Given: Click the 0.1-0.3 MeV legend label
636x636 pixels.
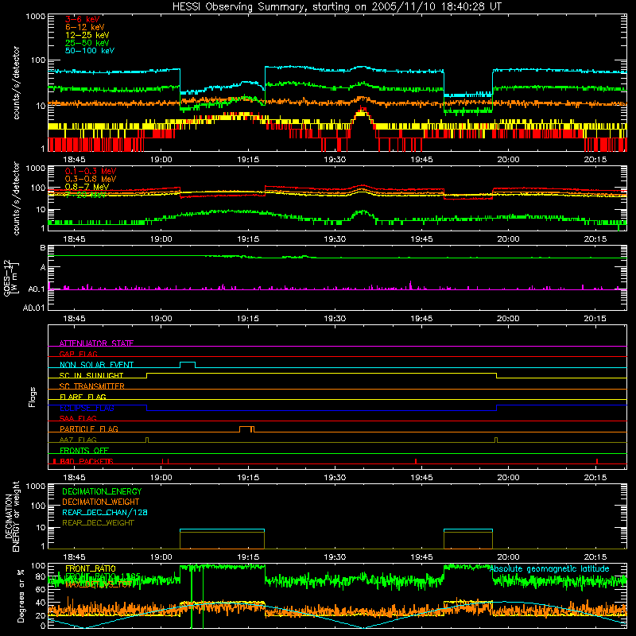Looking at the screenshot, I should click(91, 171).
